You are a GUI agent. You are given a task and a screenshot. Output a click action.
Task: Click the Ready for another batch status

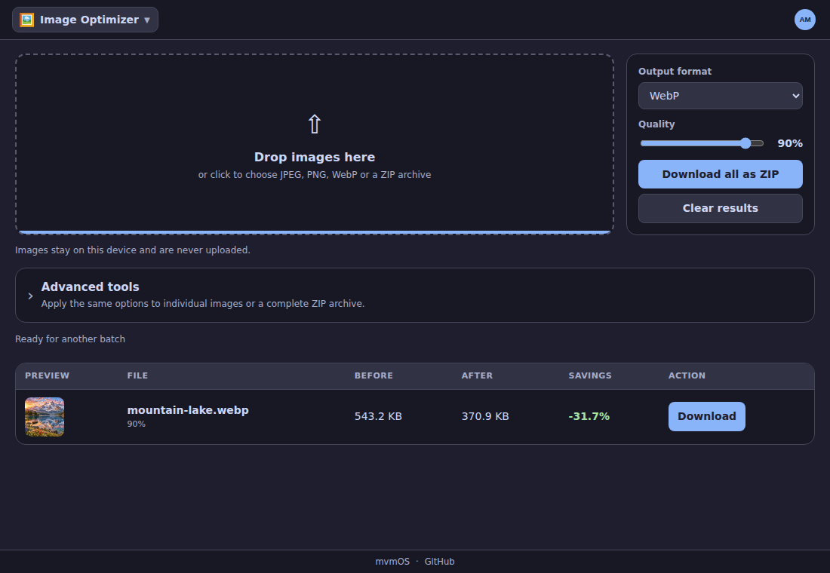[70, 339]
